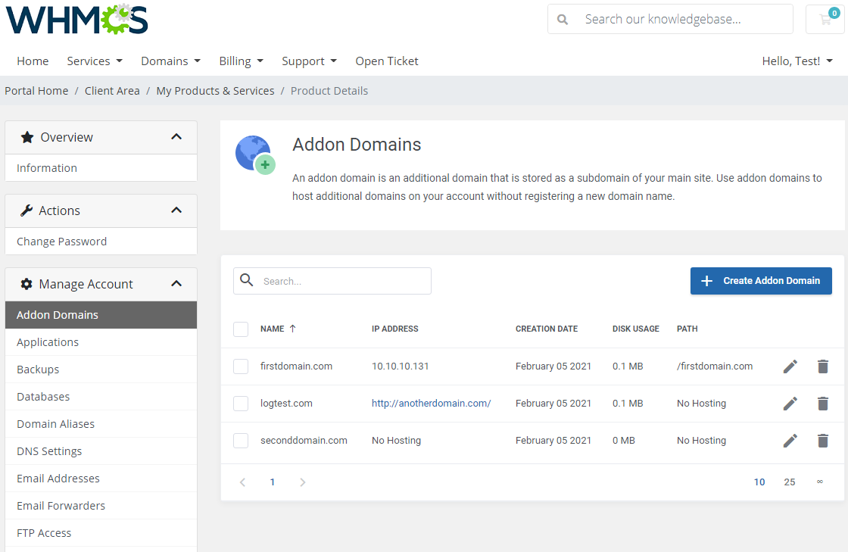Click the /firstdomain.com path cell
The height and width of the screenshot is (552, 848).
coord(715,366)
